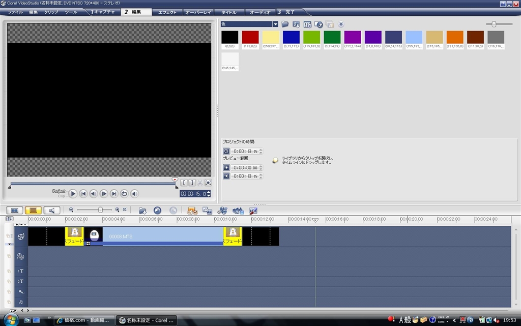Click the zoom-in magnifier on the timeline toolbar

(x=117, y=210)
